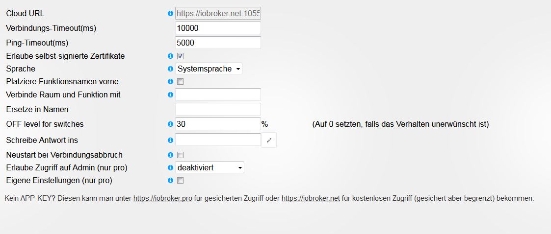Open Erlaube Zugriff auf Admin dropdown
Image resolution: width=551 pixels, height=234 pixels.
coord(210,168)
